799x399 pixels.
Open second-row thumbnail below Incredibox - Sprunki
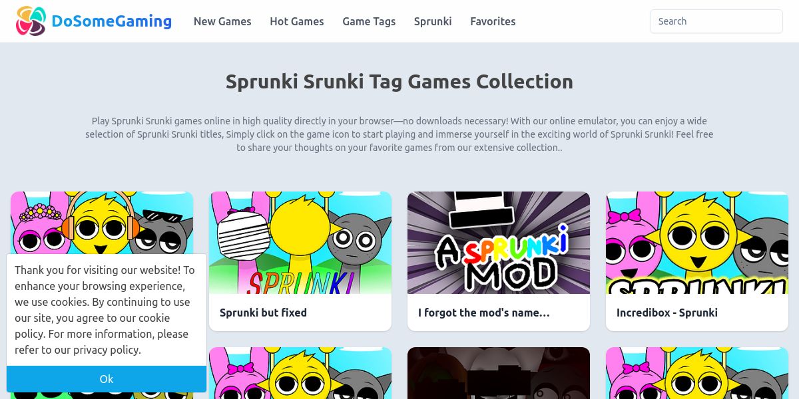click(697, 373)
